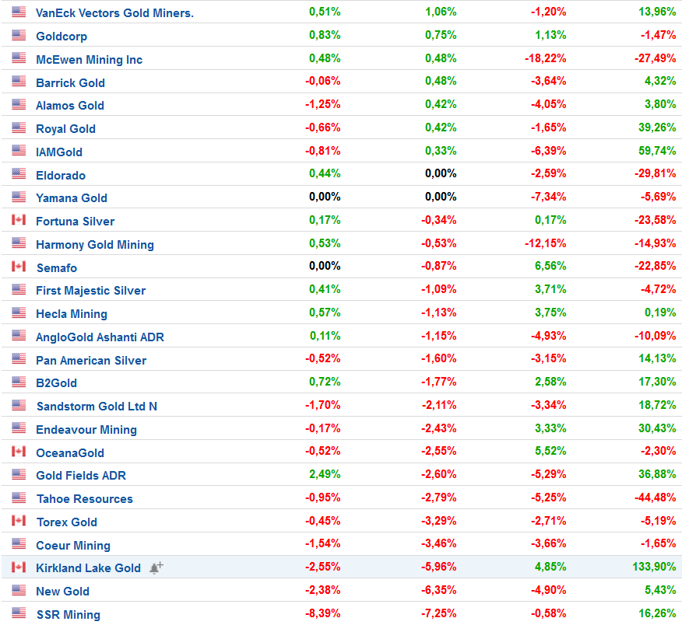Screen dimensions: 682x625
Task: Open the IAMGold link
Action: tap(59, 152)
